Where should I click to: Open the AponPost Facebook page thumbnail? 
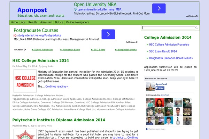(150, 87)
